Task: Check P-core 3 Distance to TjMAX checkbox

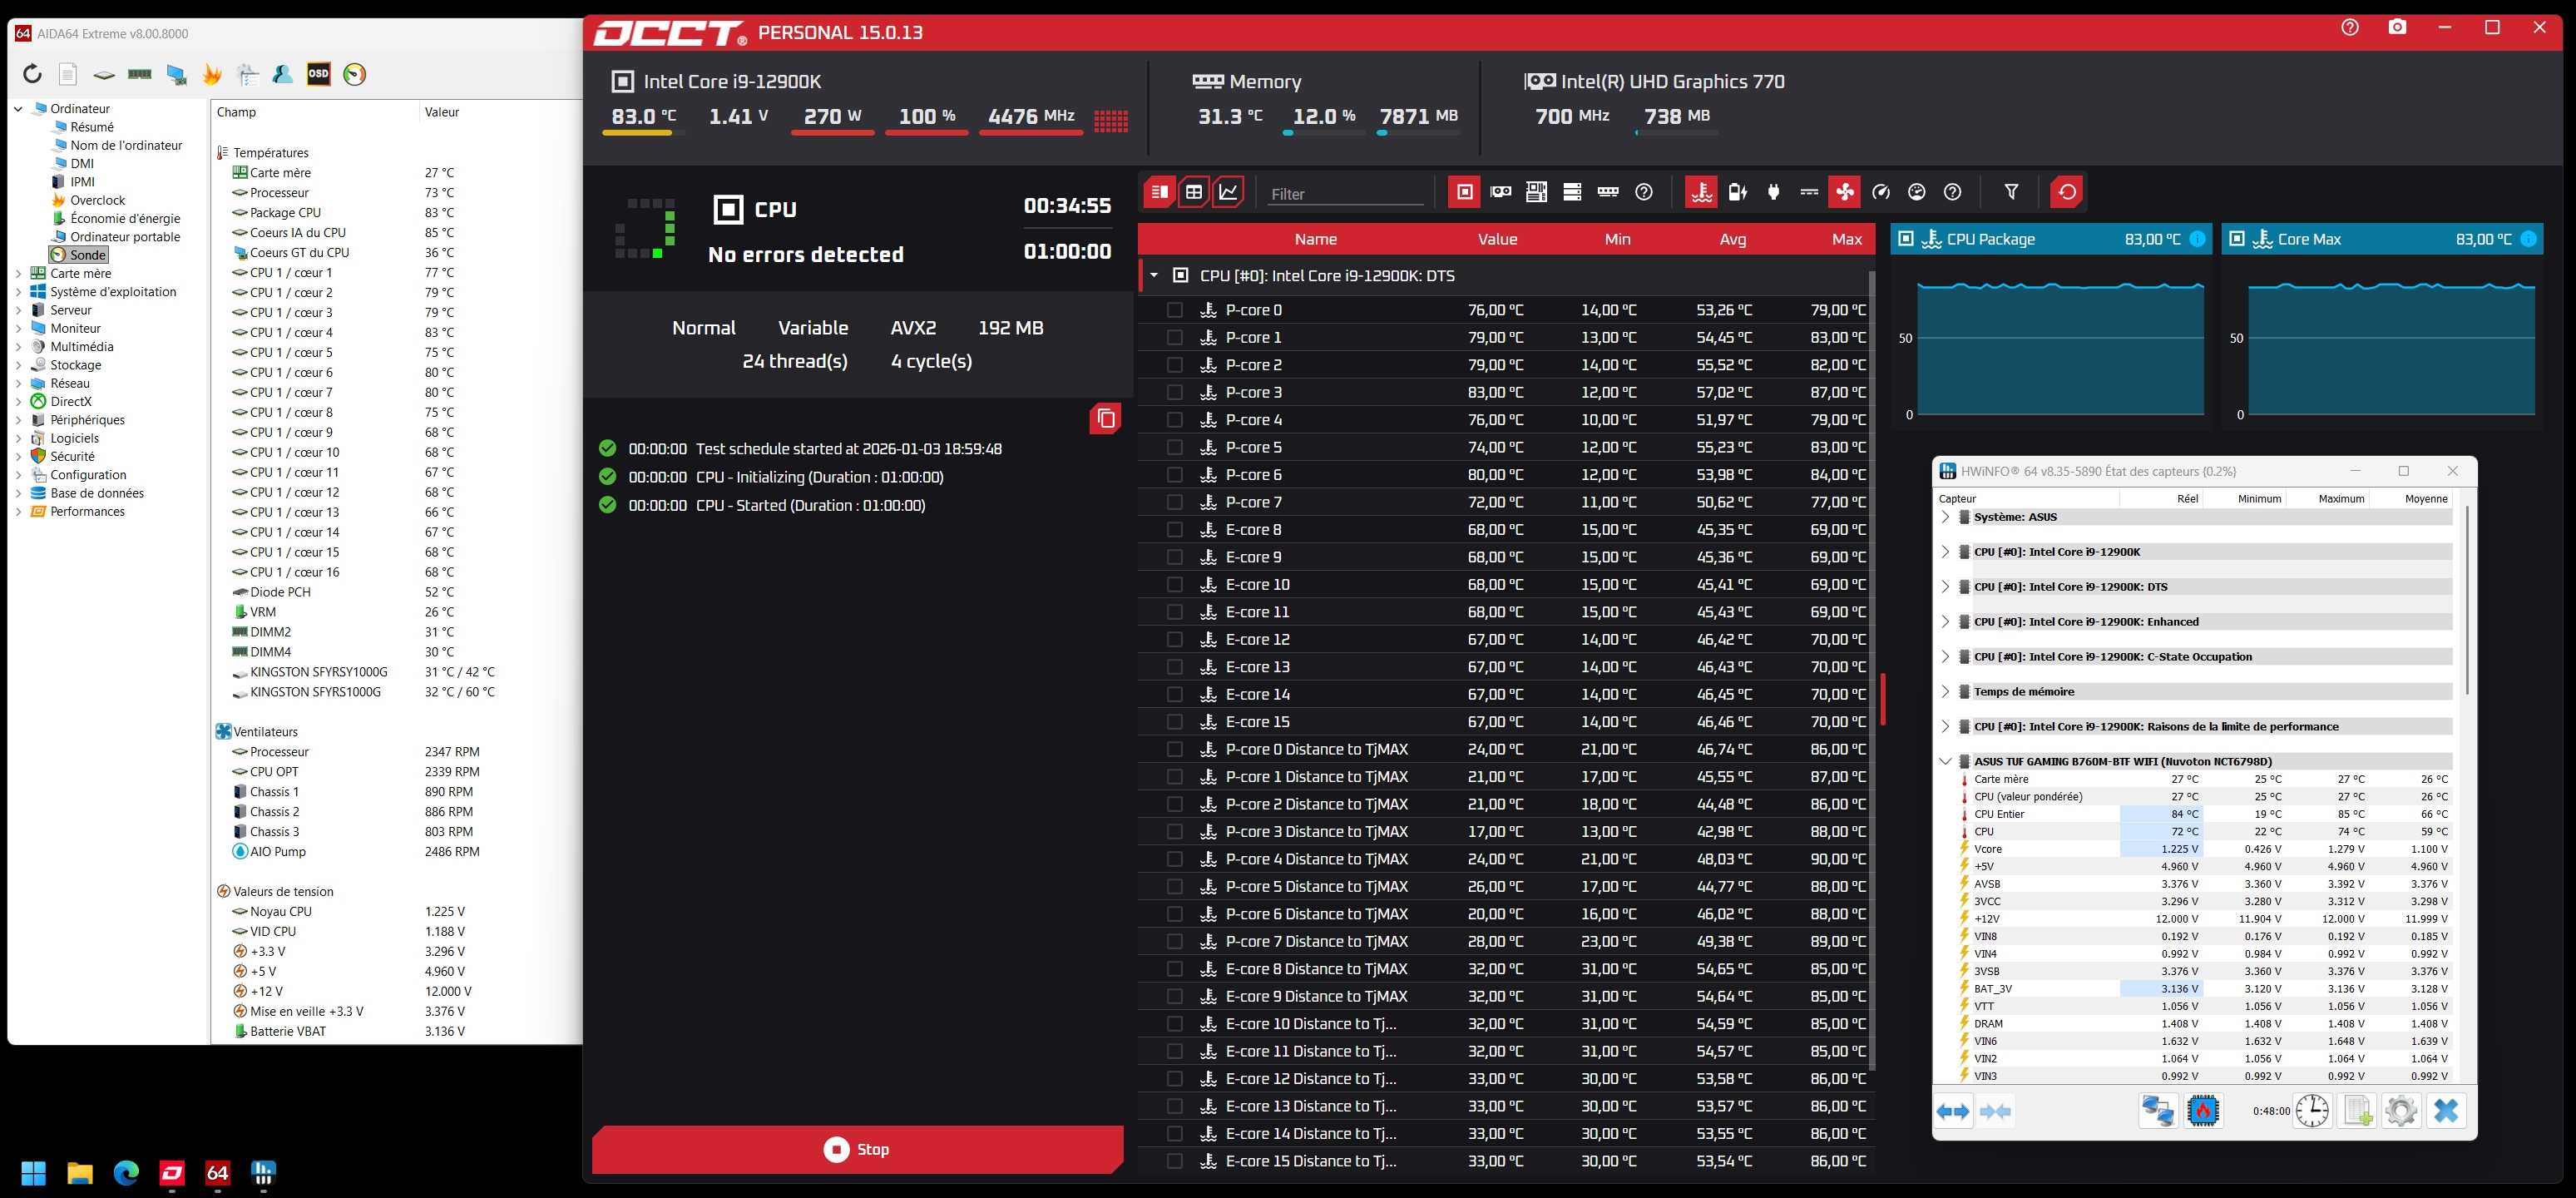Action: (1175, 832)
